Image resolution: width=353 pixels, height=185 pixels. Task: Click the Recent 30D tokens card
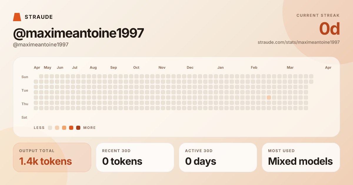(x=135, y=157)
